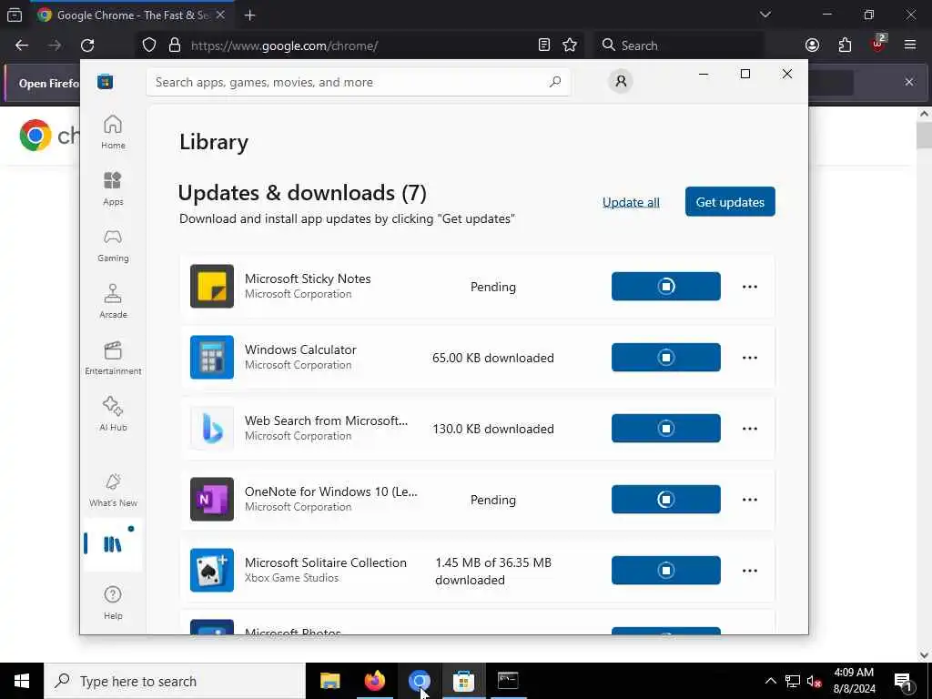Click the uBlock extension icon in Firefox
This screenshot has height=699, width=932.
pyautogui.click(x=877, y=45)
